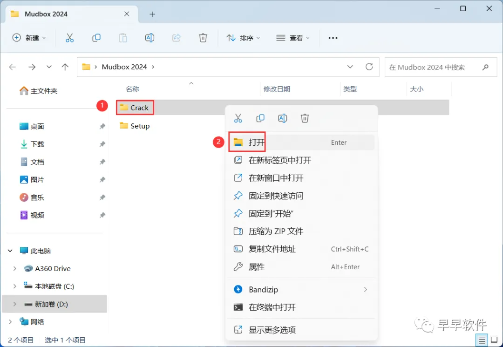The image size is (503, 347).
Task: Choose 显示更多选项 in the context menu
Action: [301, 330]
